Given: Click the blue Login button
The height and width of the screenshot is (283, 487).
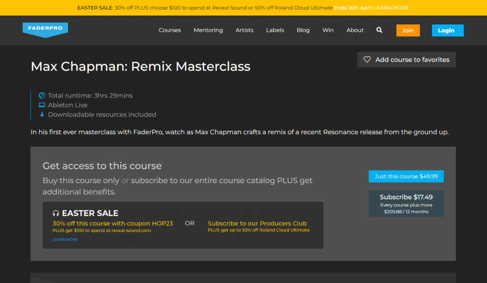Looking at the screenshot, I should [448, 30].
